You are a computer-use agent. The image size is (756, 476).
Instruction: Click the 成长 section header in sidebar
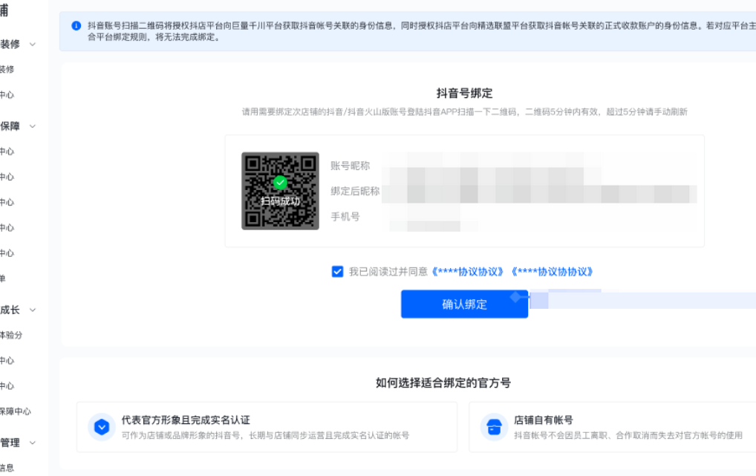tap(10, 310)
